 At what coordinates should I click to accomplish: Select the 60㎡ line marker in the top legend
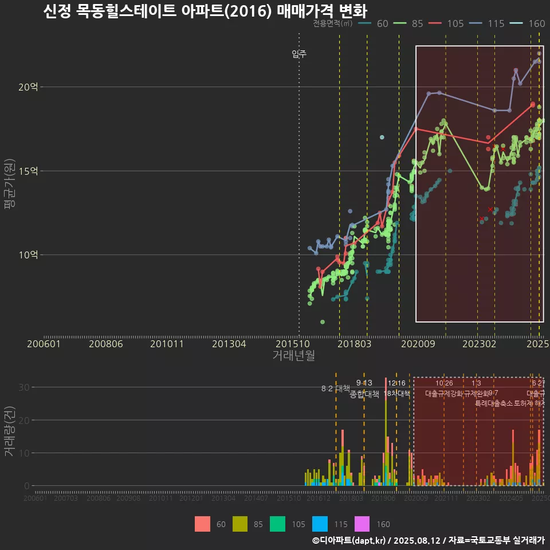click(366, 23)
